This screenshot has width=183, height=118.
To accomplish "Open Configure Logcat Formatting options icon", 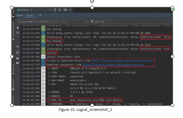I will point(18,52).
